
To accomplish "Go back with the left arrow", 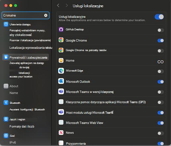I will tap(58, 5).
